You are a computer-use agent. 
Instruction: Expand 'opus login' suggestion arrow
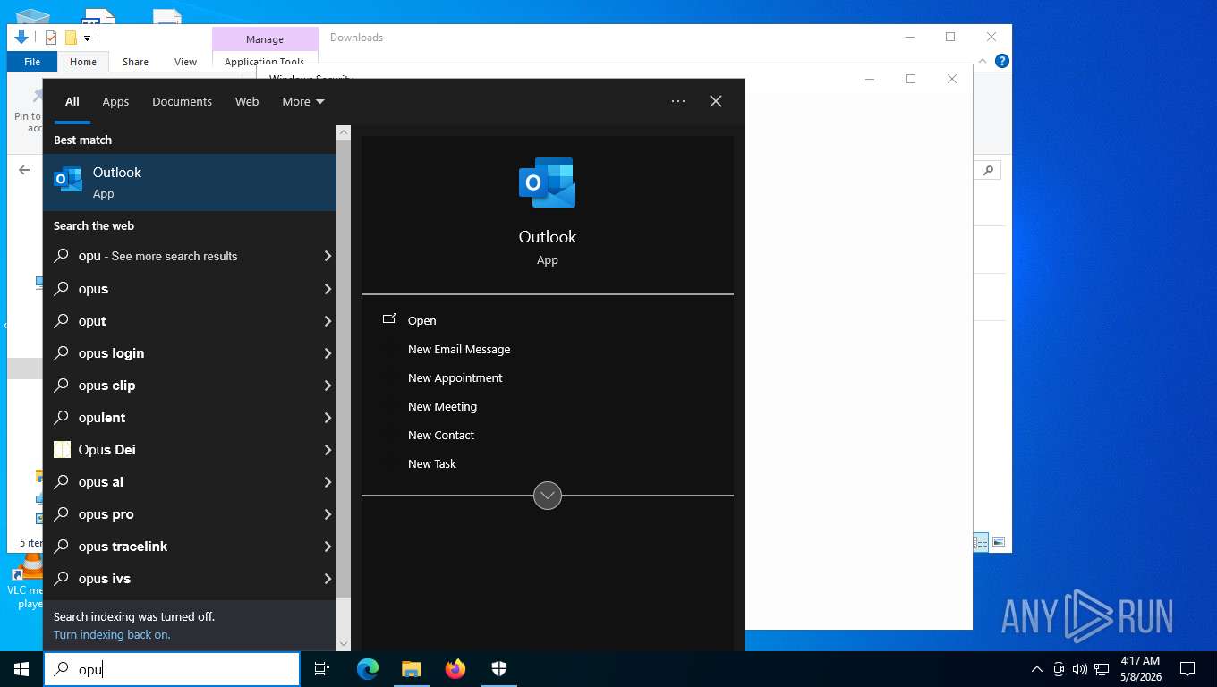point(328,353)
